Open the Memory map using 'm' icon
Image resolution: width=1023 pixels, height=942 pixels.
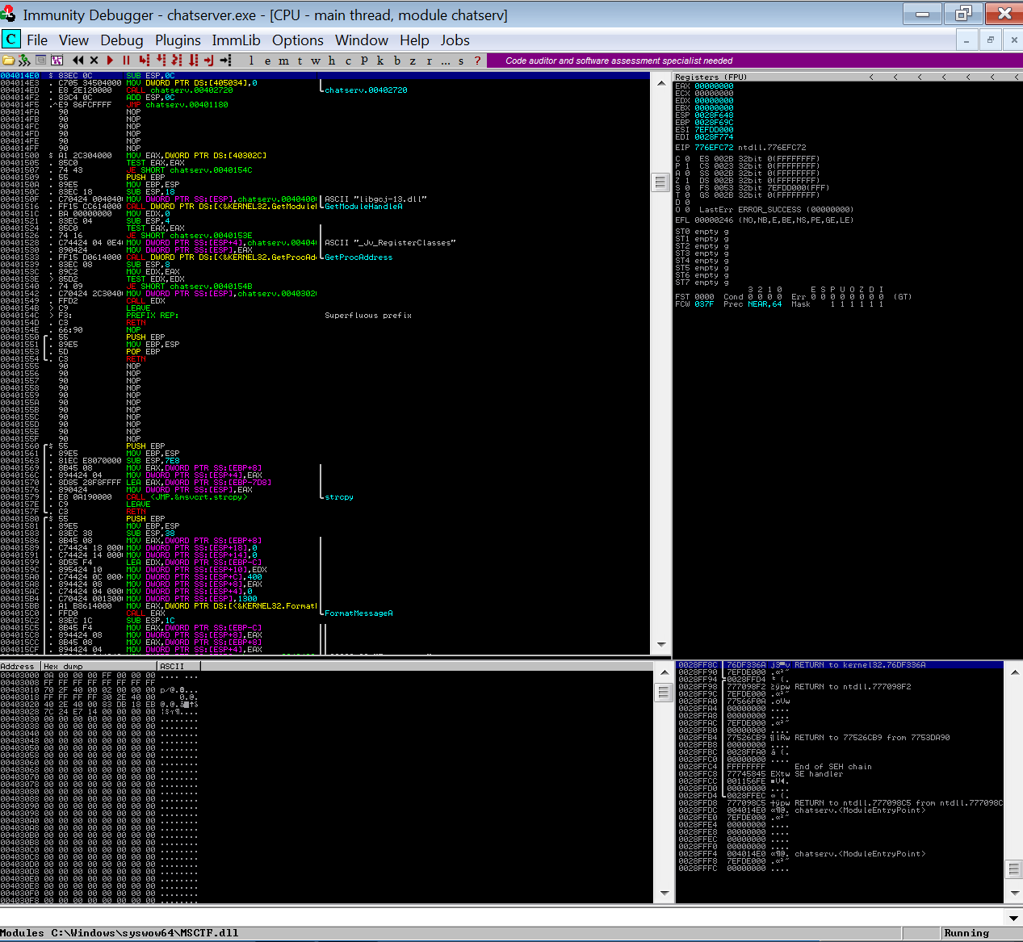[x=283, y=60]
